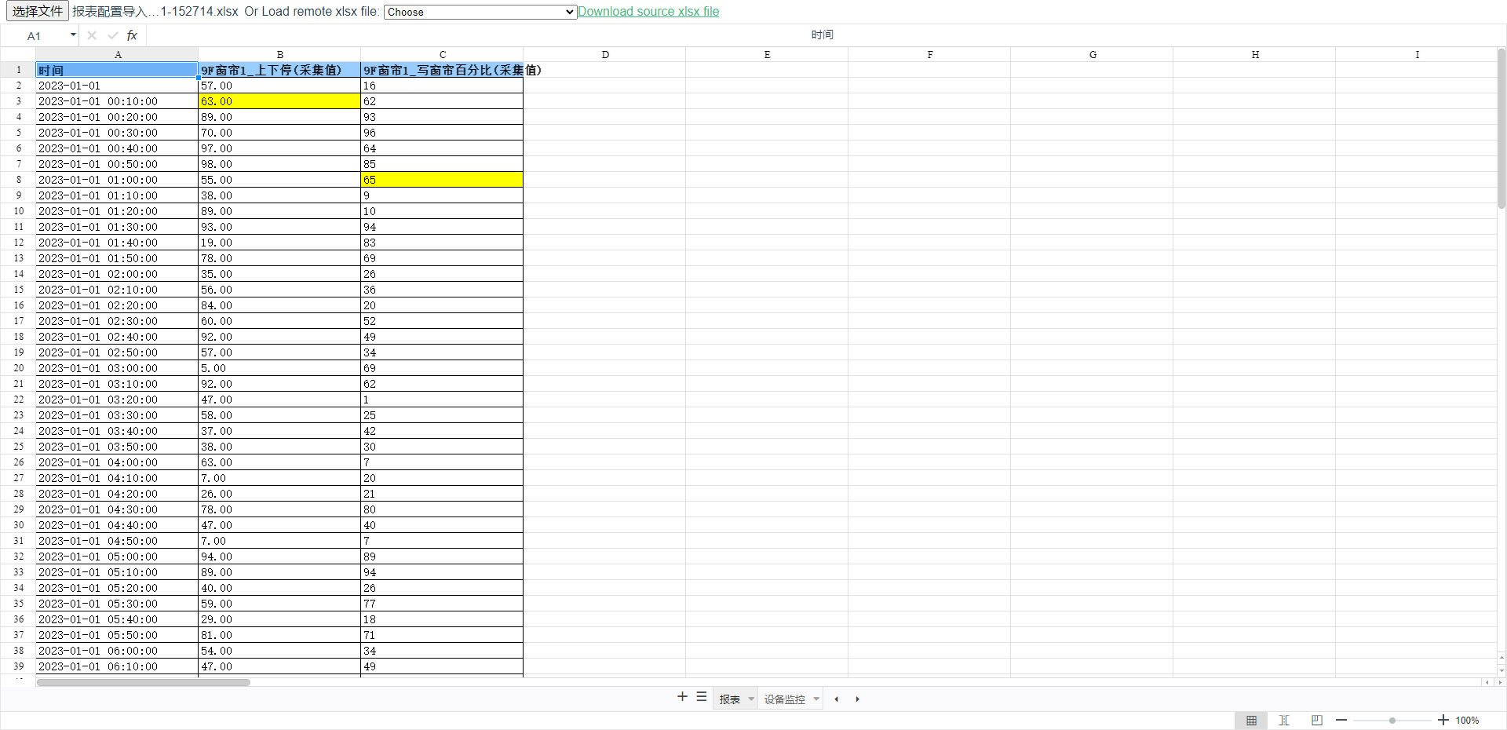Open the Choose remote xlsx file dropdown
This screenshot has height=730, width=1507.
480,12
